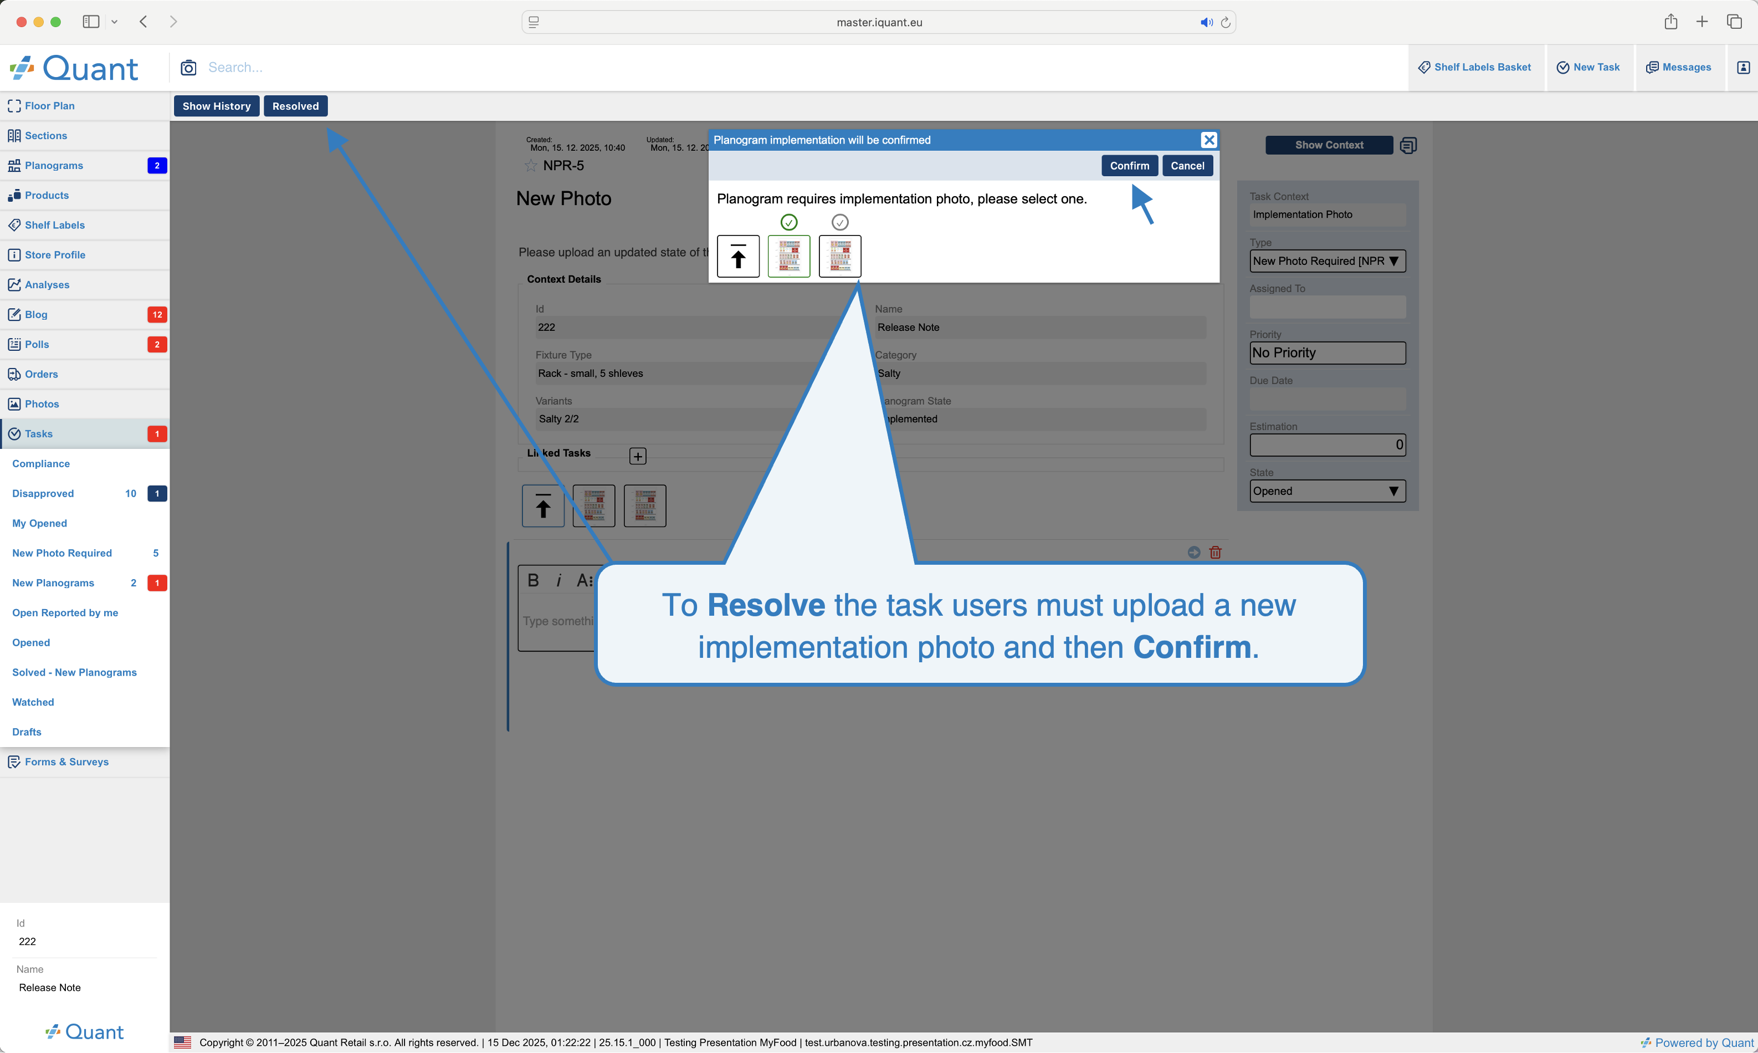
Task: Go to Polls
Action: pos(84,344)
